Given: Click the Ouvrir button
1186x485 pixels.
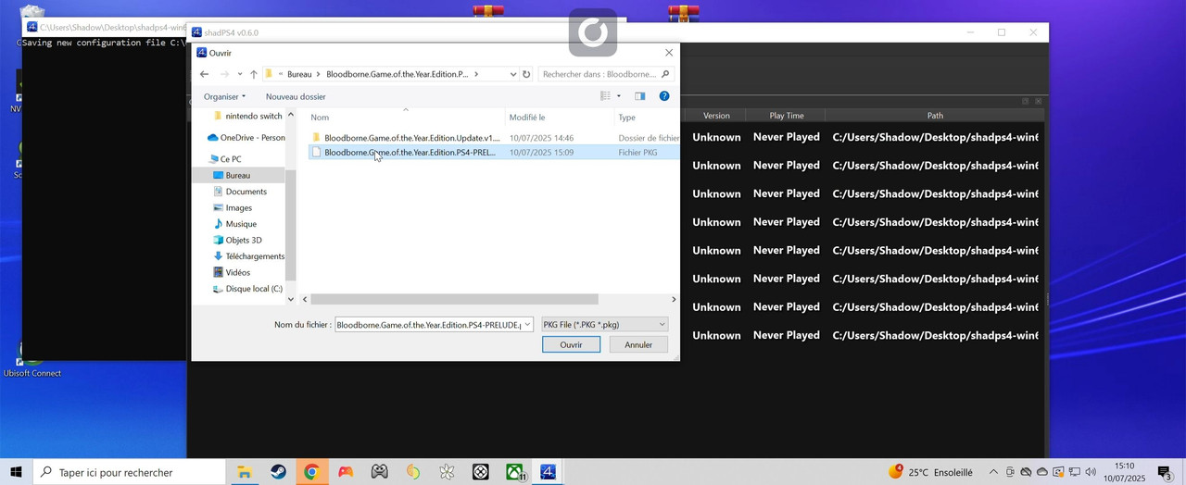Looking at the screenshot, I should pos(571,344).
